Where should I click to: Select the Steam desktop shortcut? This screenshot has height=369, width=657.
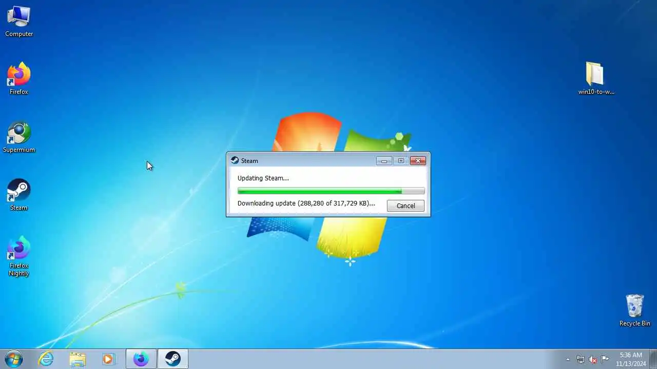19,195
